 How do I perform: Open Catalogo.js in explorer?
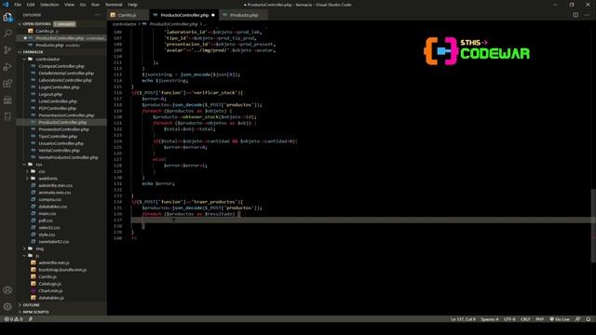coord(49,284)
